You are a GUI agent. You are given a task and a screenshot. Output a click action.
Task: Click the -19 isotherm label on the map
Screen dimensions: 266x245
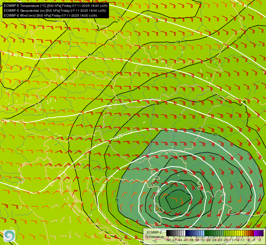click(239, 38)
